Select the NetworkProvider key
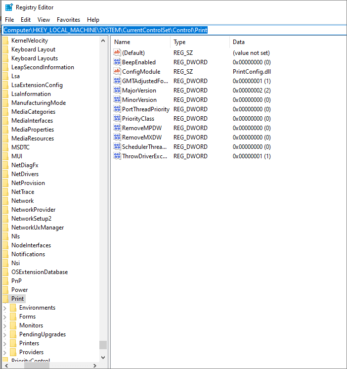The image size is (347, 369). 34,210
